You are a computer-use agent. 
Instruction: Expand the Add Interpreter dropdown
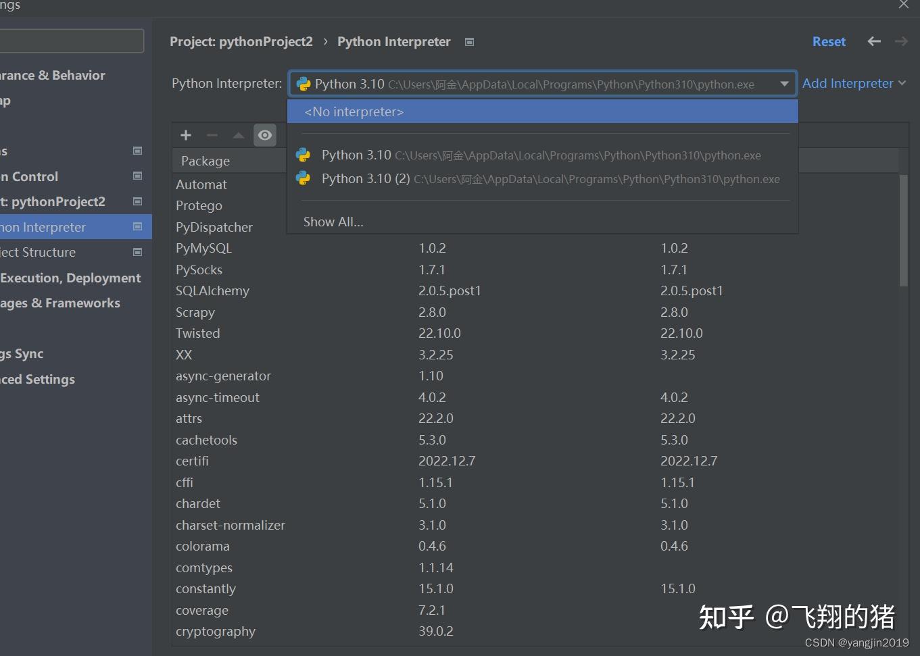854,83
